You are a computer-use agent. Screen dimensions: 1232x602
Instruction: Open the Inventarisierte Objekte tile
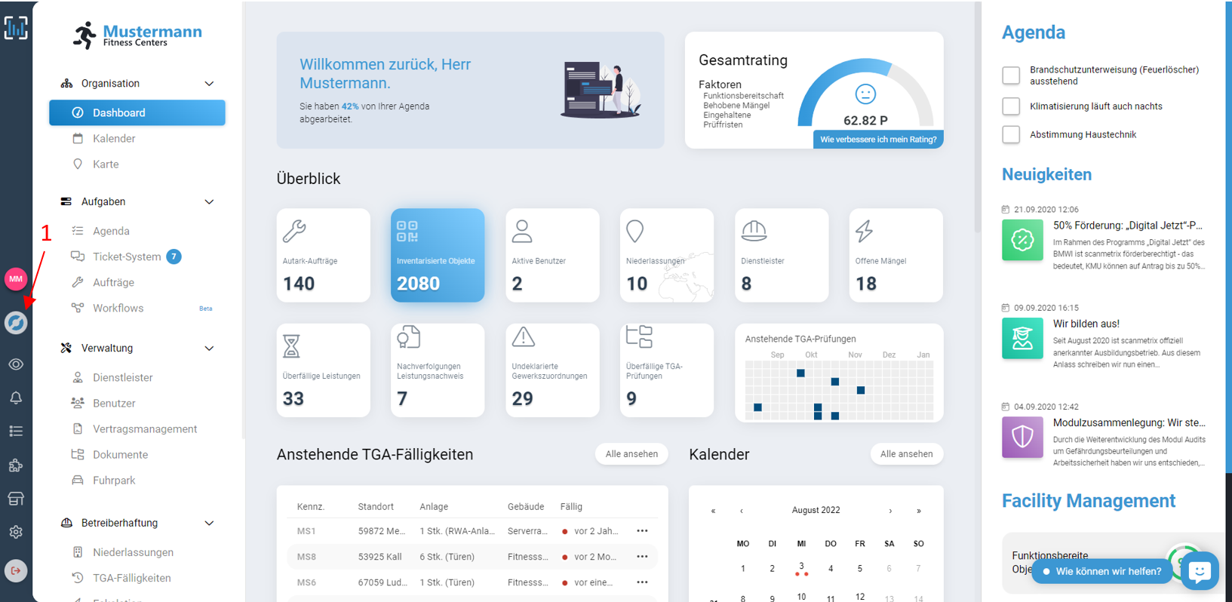[x=438, y=255]
